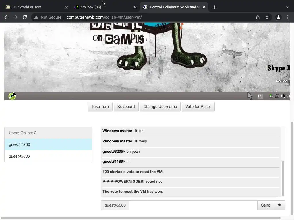Click the chat log scrollbar
Viewport: 294px width, 220px height.
pyautogui.click(x=283, y=178)
